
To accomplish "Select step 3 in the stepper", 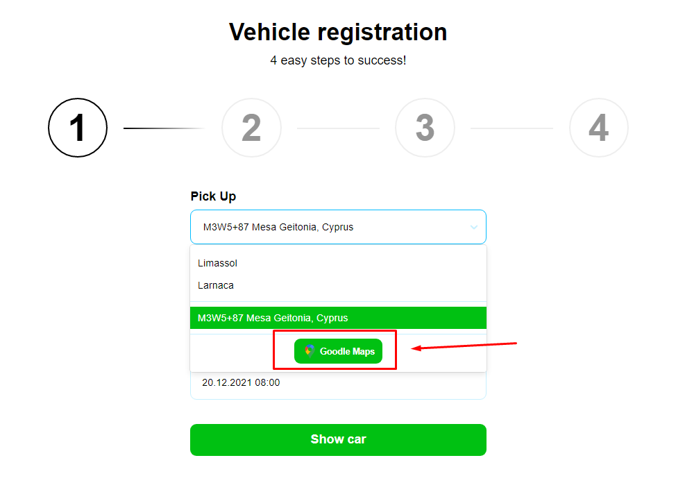I will pyautogui.click(x=425, y=128).
